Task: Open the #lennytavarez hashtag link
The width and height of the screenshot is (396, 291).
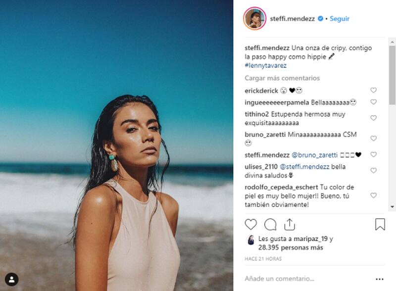Action: tap(266, 65)
